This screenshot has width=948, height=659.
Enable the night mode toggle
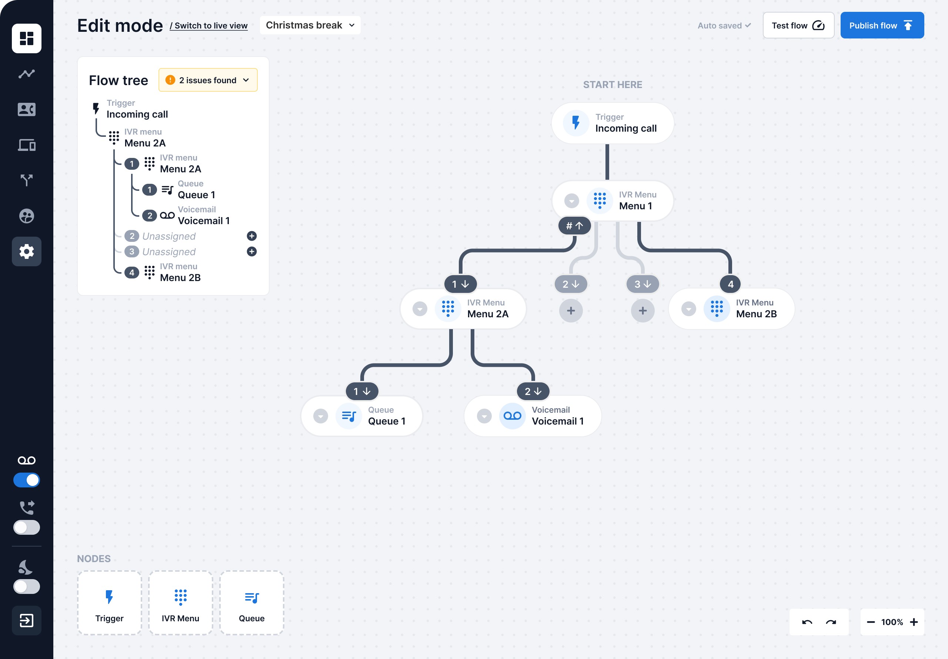point(26,587)
